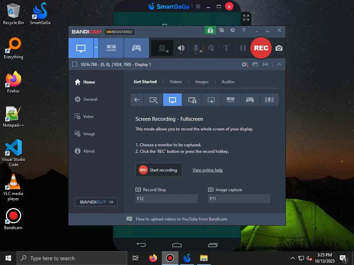
Task: Switch to Get Started tab
Action: [x=145, y=82]
